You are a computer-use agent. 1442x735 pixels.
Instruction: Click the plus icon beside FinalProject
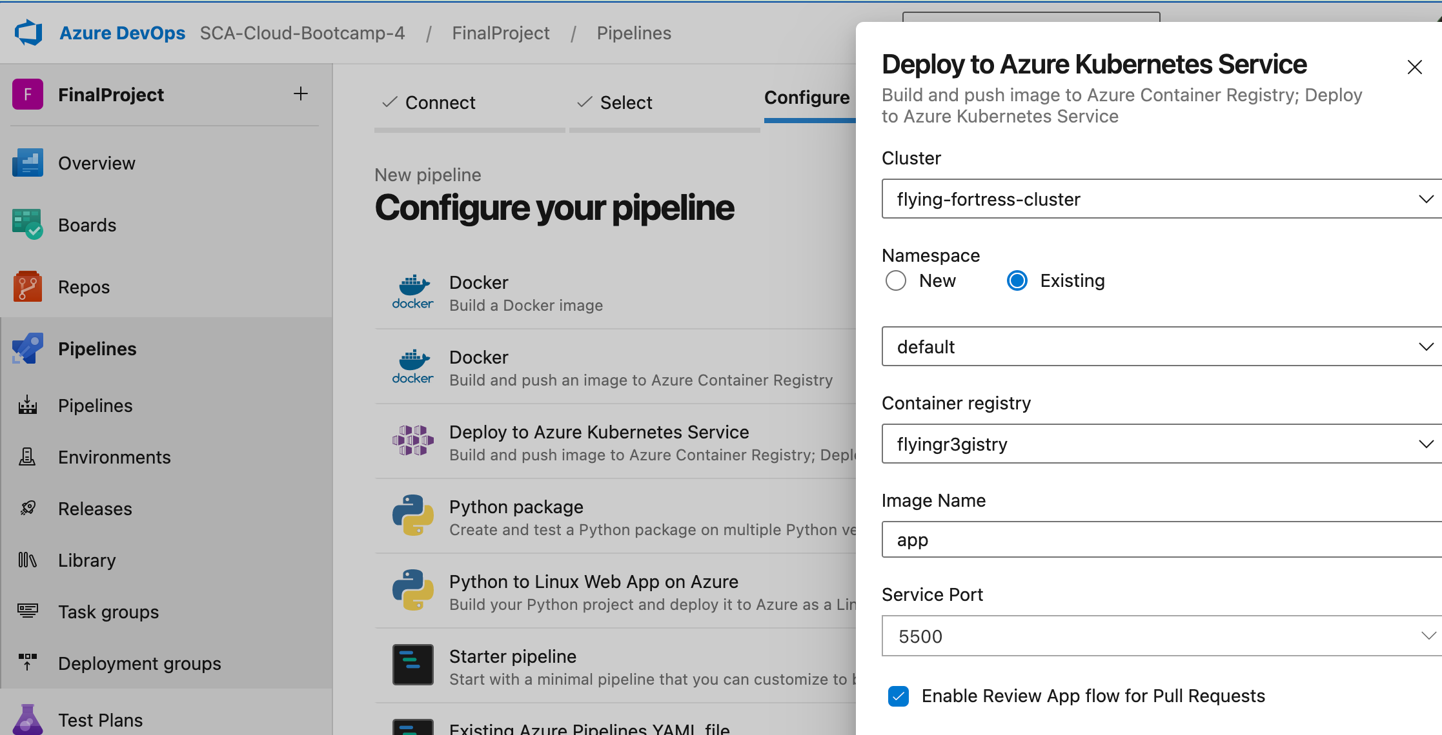click(301, 94)
